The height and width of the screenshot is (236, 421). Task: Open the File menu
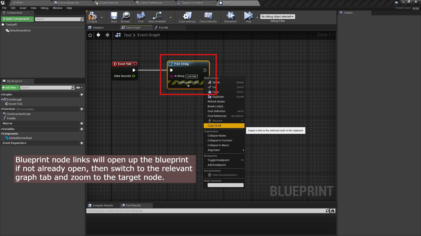pos(4,8)
